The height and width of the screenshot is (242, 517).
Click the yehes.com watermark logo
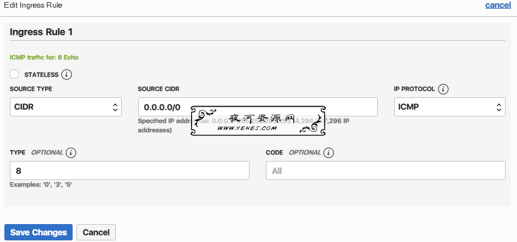259,121
